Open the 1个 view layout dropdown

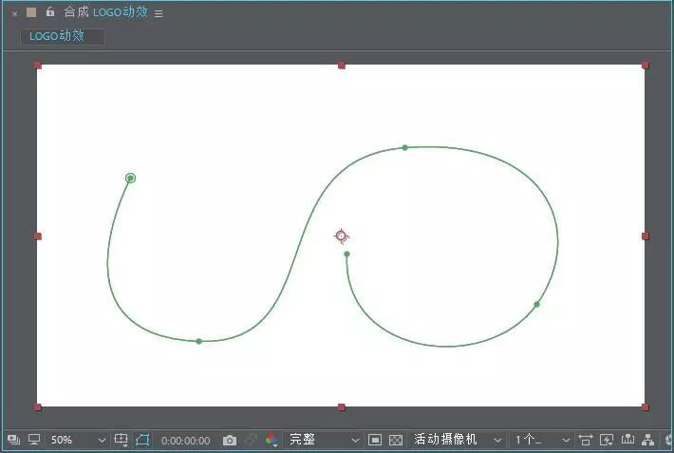pyautogui.click(x=542, y=440)
